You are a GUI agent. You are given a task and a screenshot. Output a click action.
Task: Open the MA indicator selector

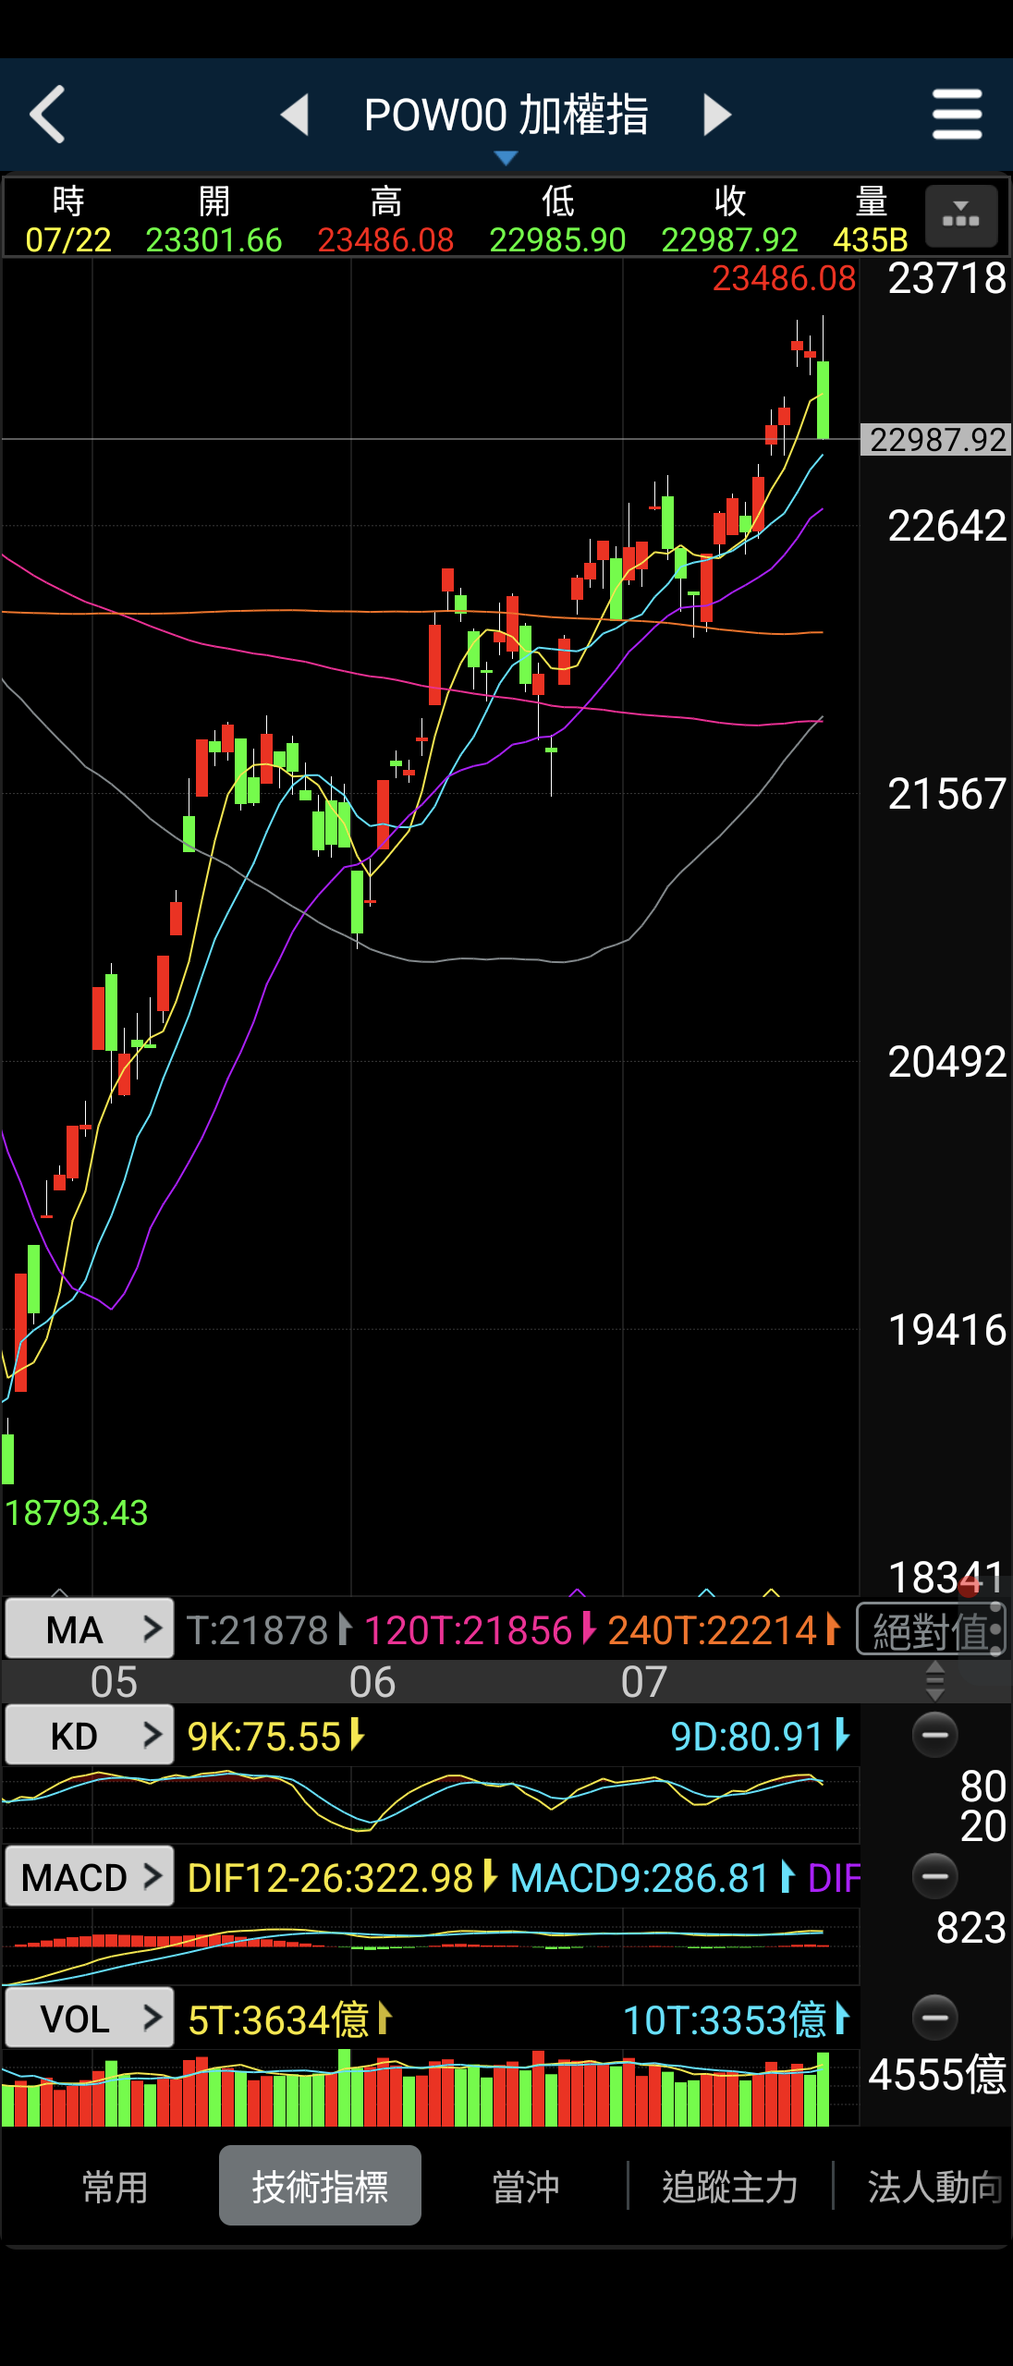coord(90,1629)
